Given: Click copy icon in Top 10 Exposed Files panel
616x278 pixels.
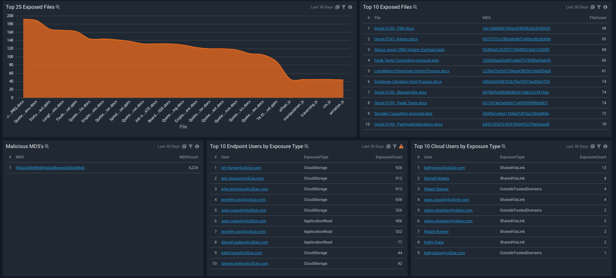Looking at the screenshot, I should pyautogui.click(x=592, y=7).
